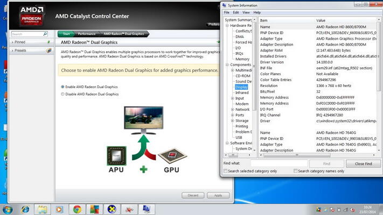
Task: Select the CD-ROM tree item
Action: [x=243, y=76]
